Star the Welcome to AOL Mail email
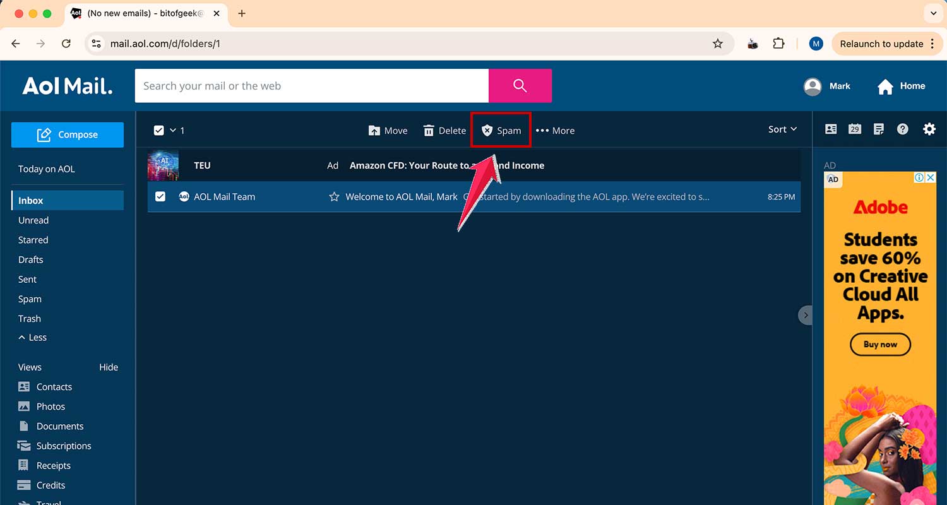The width and height of the screenshot is (947, 505). pyautogui.click(x=334, y=196)
